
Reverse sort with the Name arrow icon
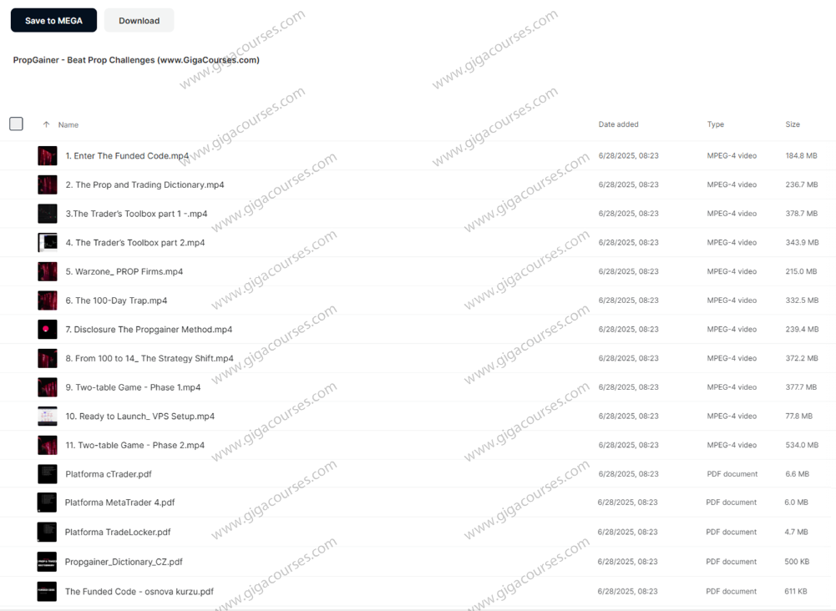(x=47, y=124)
